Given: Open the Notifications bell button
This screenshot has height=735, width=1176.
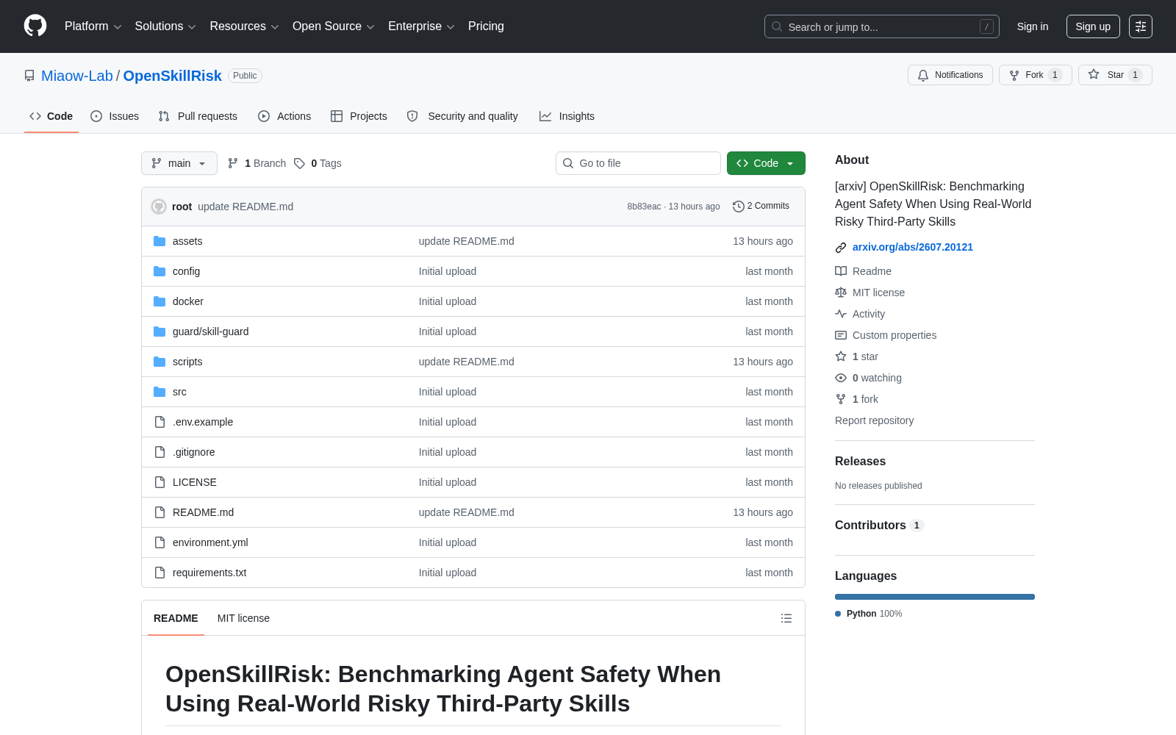Looking at the screenshot, I should (950, 75).
